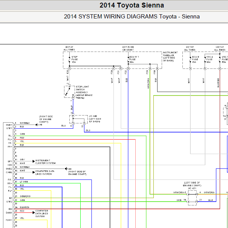Click the arrowhead on the red CANH wire

tap(34, 213)
